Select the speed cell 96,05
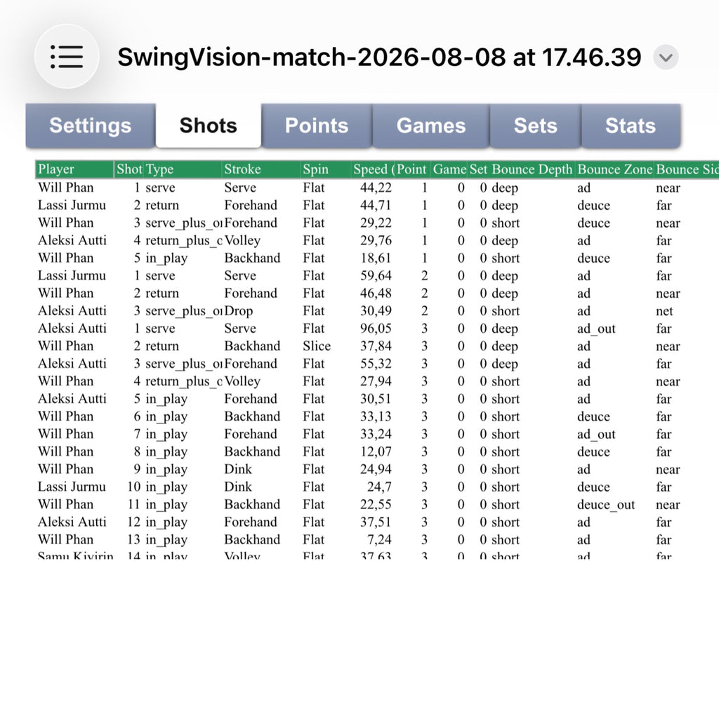Viewport: 719px width, 719px height. pyautogui.click(x=376, y=329)
